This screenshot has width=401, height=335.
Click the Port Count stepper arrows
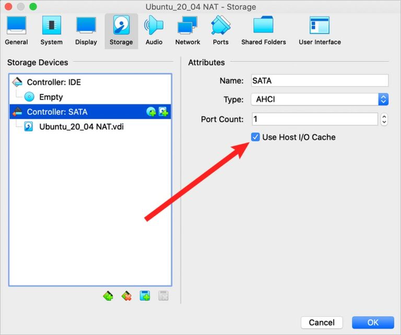[384, 119]
